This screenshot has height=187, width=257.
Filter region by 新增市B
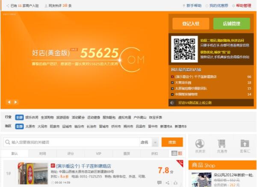(180, 126)
